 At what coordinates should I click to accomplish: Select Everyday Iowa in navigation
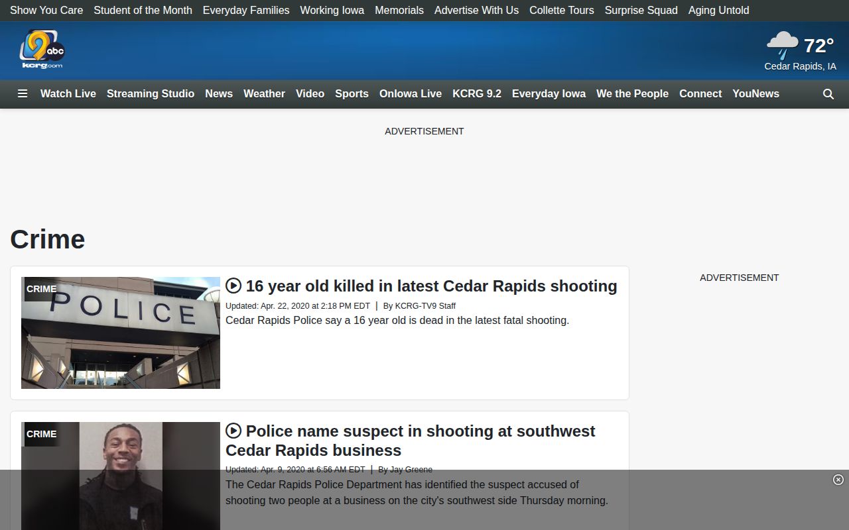point(549,94)
